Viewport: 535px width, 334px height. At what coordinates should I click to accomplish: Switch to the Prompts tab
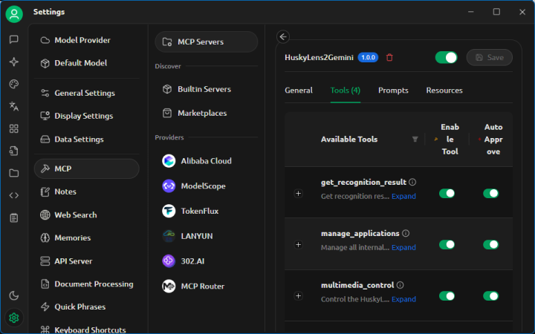[393, 91]
